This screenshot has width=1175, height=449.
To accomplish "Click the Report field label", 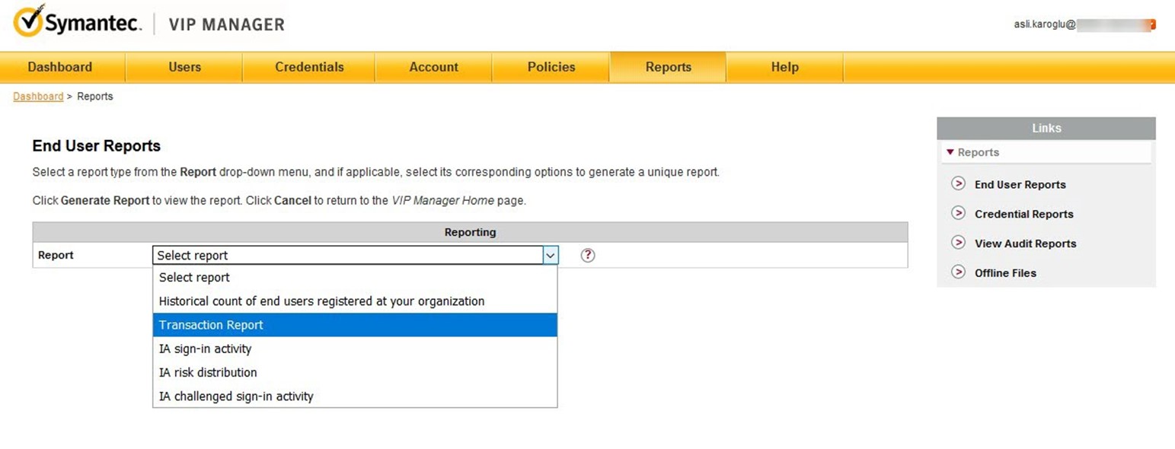I will pyautogui.click(x=56, y=256).
